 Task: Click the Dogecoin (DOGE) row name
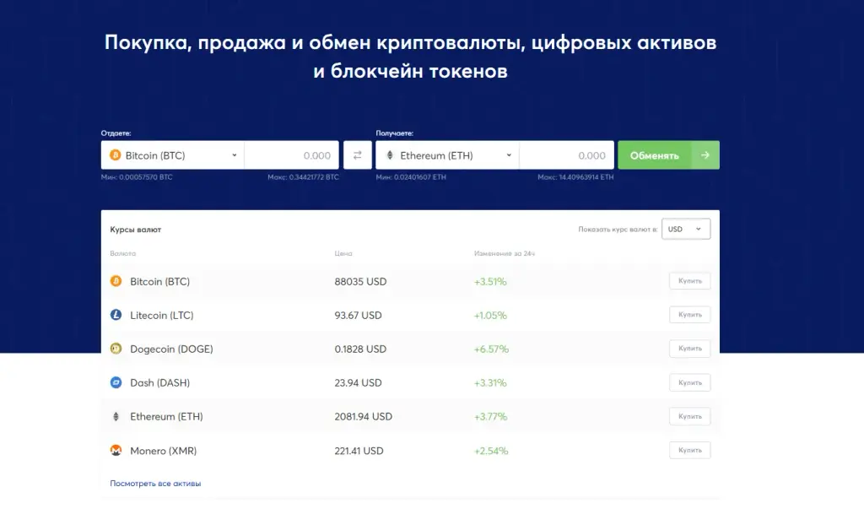click(x=171, y=349)
